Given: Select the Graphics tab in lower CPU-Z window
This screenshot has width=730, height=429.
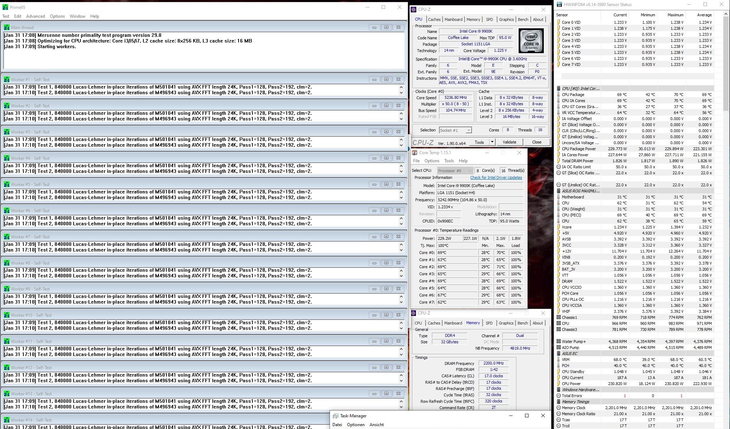Looking at the screenshot, I should (506, 323).
